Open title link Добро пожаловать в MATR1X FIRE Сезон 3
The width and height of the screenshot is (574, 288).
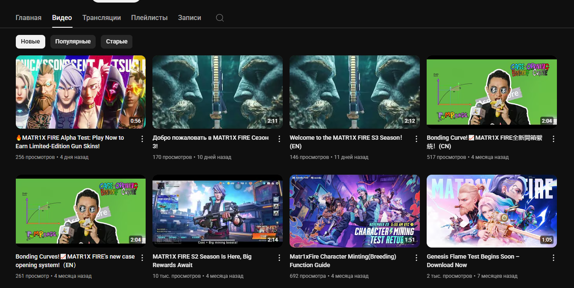tap(211, 142)
